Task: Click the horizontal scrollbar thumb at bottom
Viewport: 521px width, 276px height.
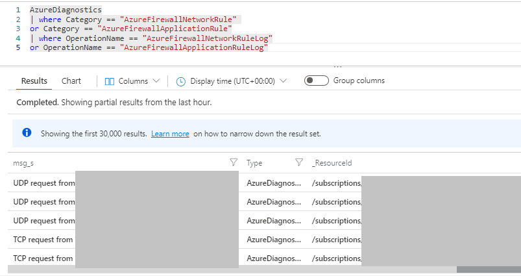Action: coord(488,270)
